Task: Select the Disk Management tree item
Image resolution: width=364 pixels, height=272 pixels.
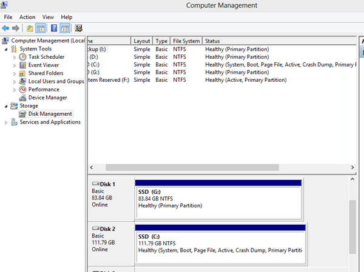Action: tap(50, 114)
